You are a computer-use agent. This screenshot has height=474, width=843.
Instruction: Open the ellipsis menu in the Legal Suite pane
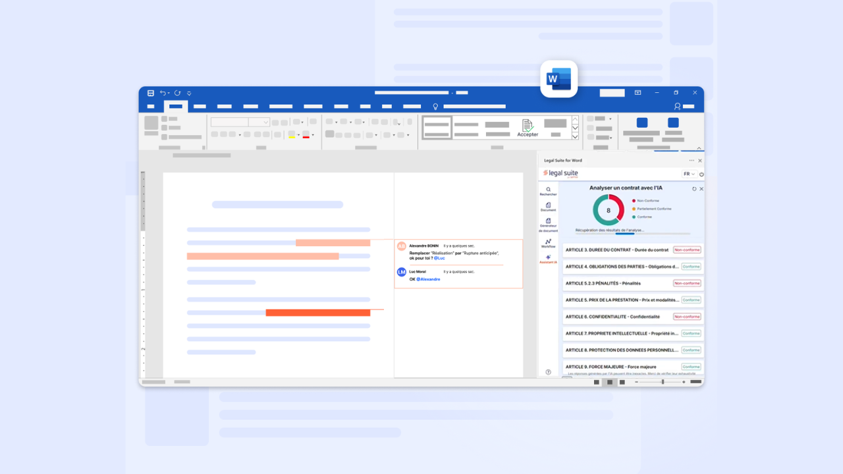[x=692, y=160]
